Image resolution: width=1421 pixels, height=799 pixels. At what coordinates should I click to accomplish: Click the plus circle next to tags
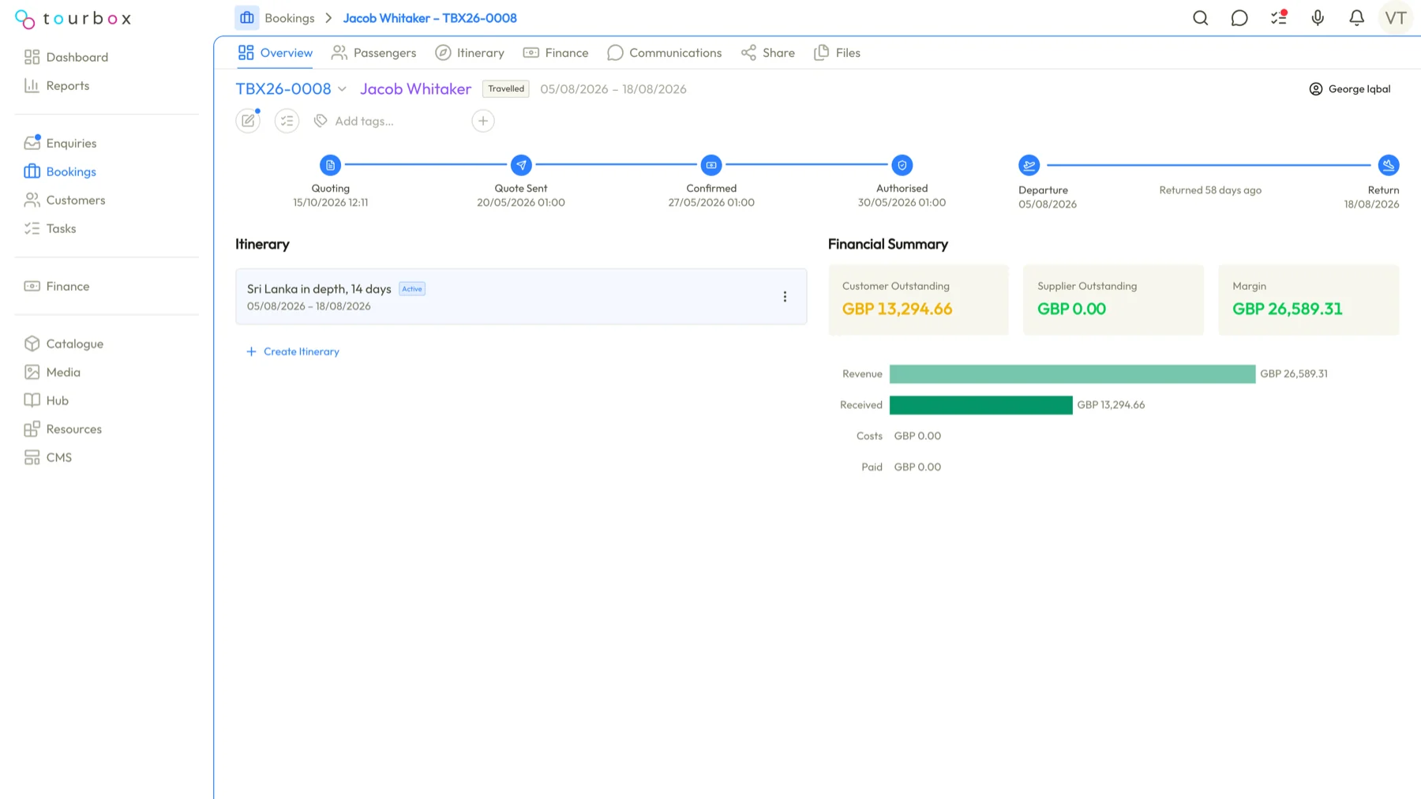(x=483, y=121)
